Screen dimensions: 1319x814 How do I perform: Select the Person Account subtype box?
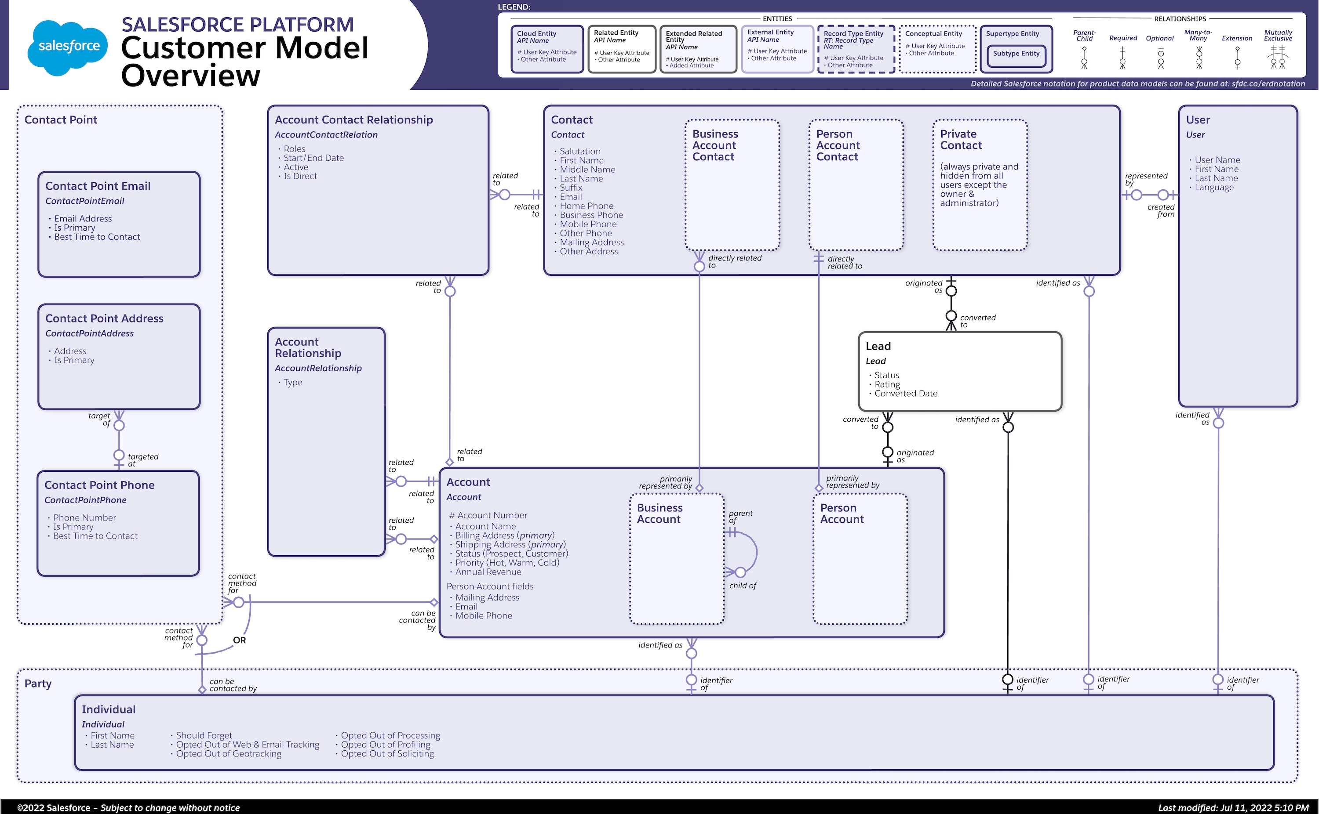pyautogui.click(x=860, y=559)
